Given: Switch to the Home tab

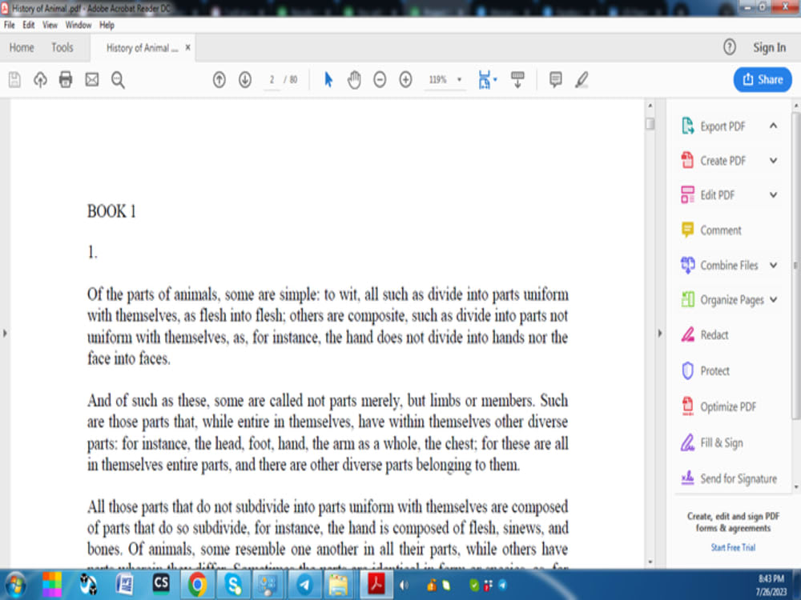Looking at the screenshot, I should tap(22, 47).
